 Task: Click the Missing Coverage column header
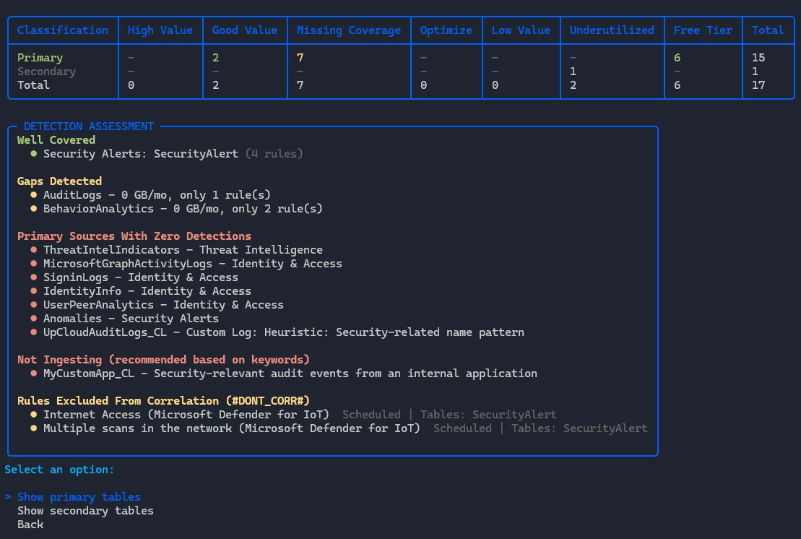(x=348, y=30)
